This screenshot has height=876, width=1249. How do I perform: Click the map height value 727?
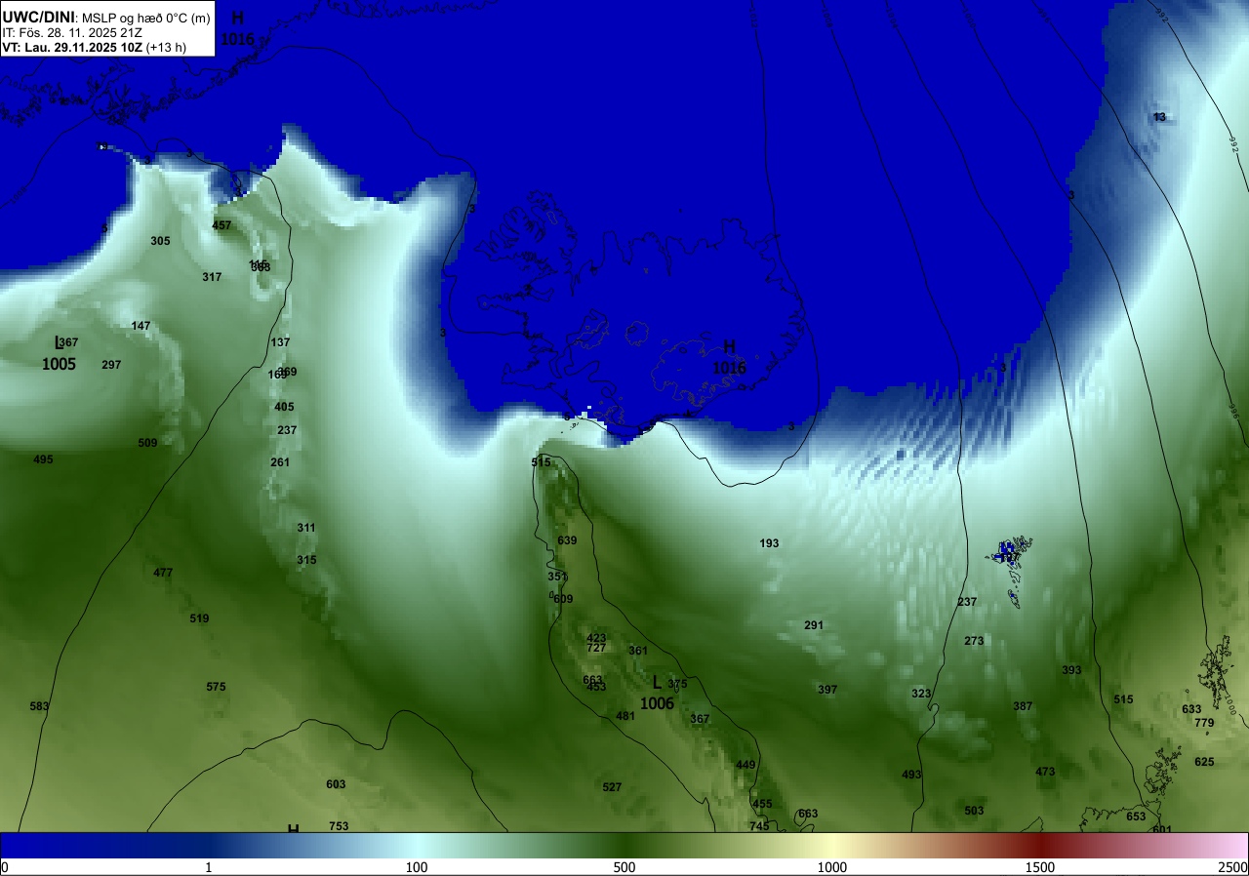[x=596, y=648]
